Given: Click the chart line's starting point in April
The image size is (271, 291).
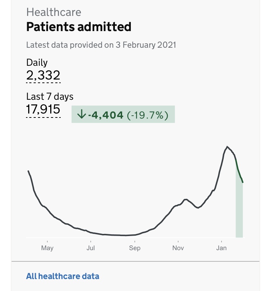Looking at the screenshot, I should click(x=28, y=171).
